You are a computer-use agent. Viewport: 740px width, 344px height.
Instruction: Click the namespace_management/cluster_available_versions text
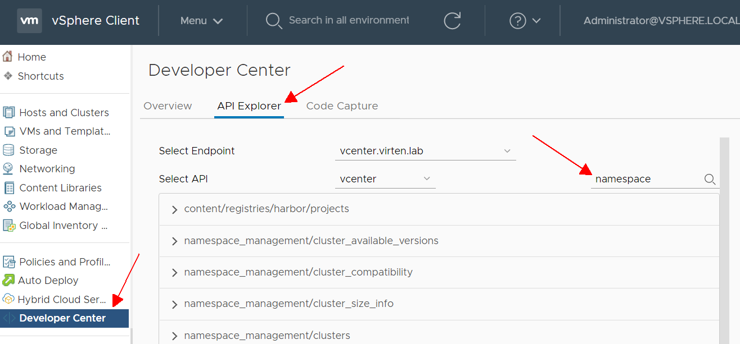(x=311, y=241)
